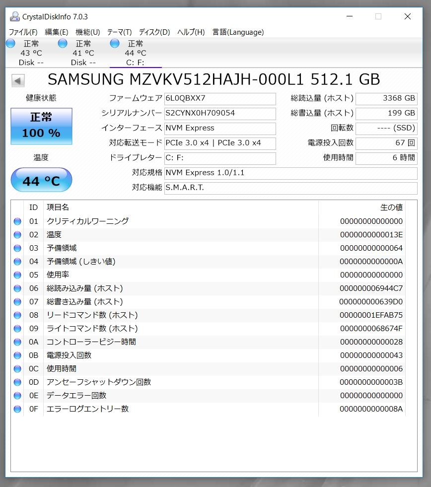Select the 44 °C C: F: disk tab
Screen dimensions: 431x487
pyautogui.click(x=136, y=53)
